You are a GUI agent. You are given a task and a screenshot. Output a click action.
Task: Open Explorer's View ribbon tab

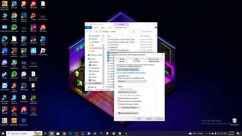[x=110, y=28]
